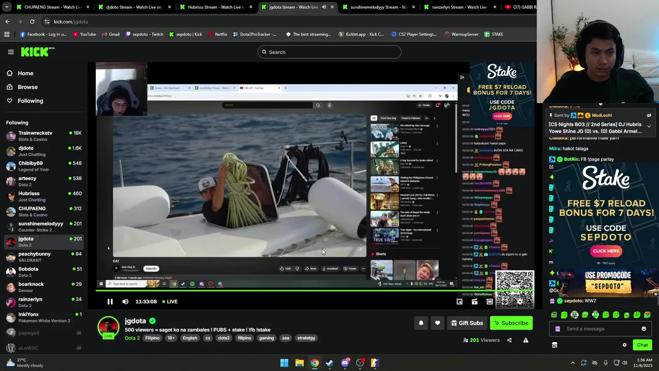Pause the live stream video
659x371 pixels.
[110, 301]
